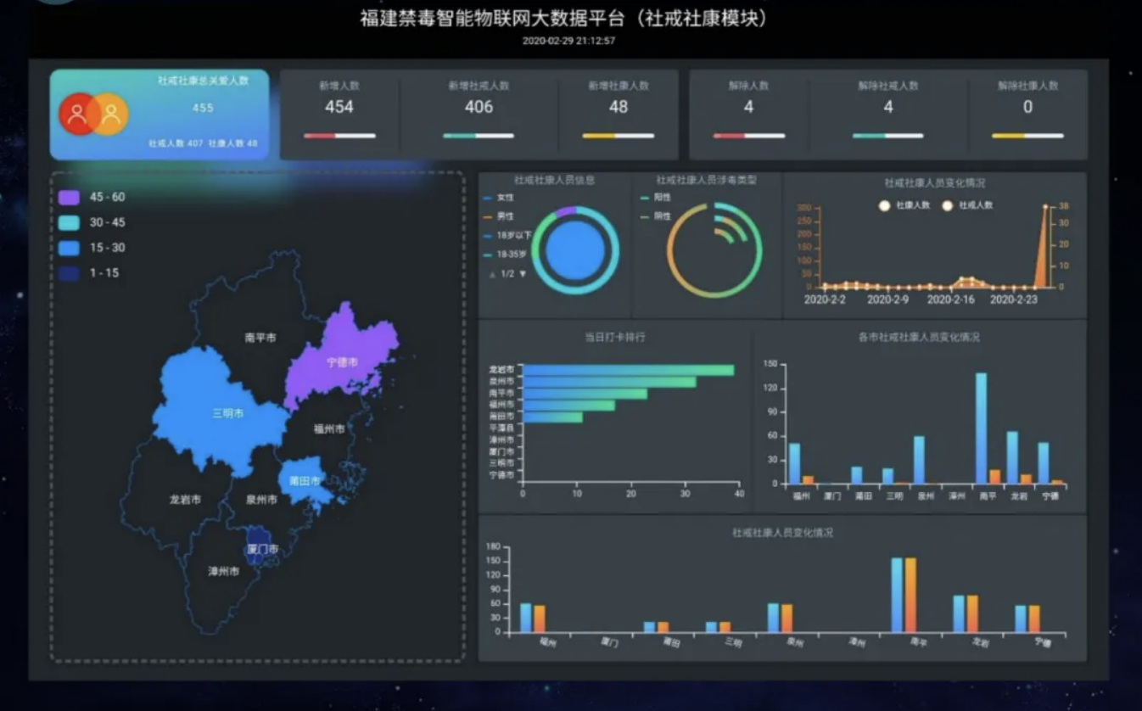This screenshot has width=1142, height=711.
Task: Click the 新增人数 454 stat card
Action: pyautogui.click(x=339, y=114)
